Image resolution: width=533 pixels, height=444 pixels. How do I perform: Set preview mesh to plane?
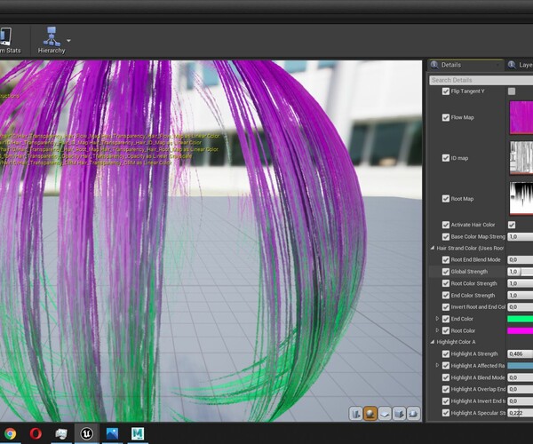[385, 414]
